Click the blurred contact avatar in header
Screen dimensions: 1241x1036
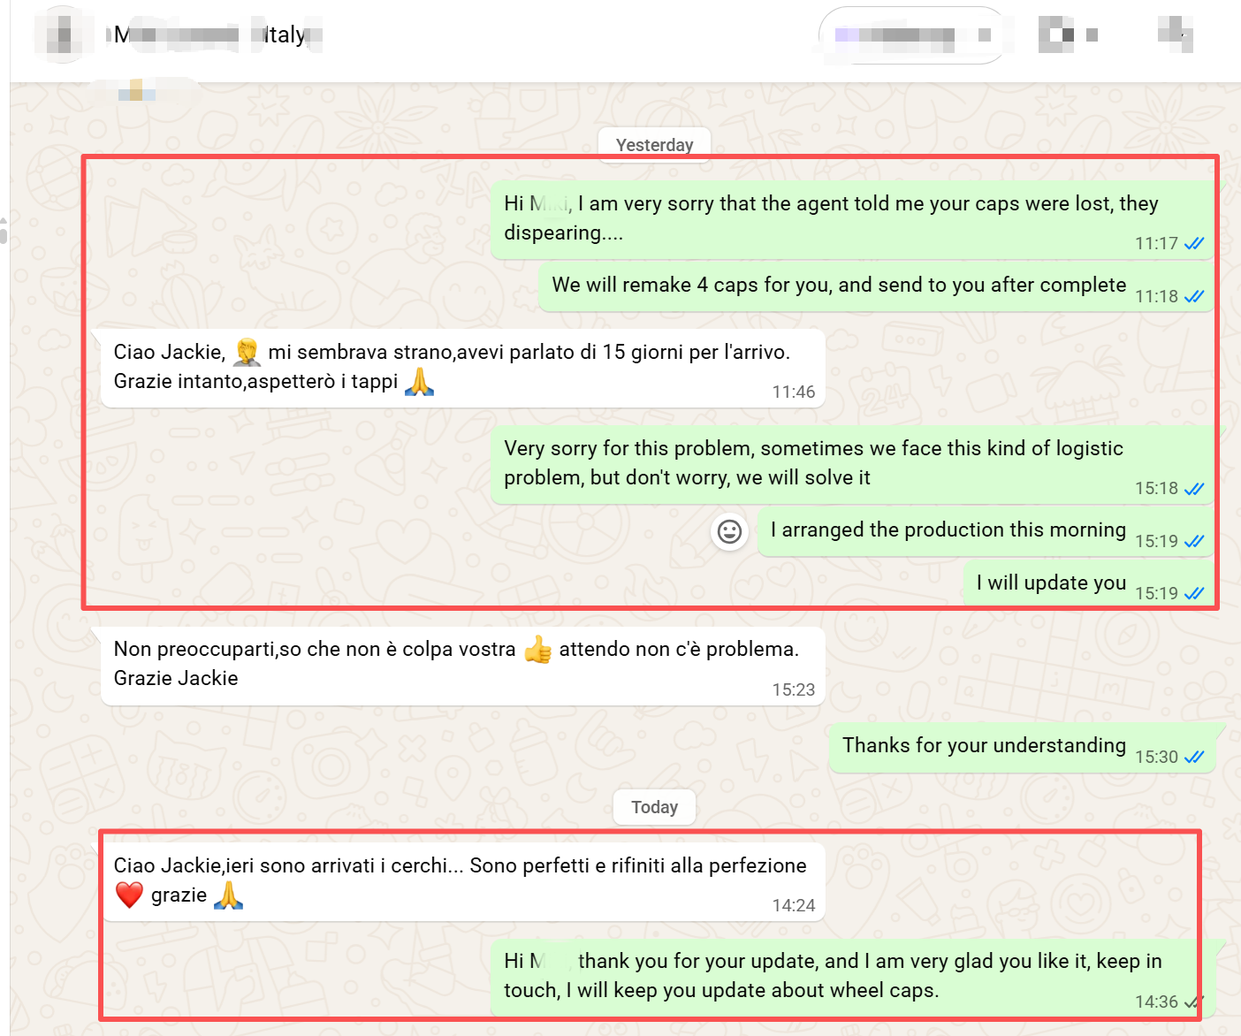[64, 34]
